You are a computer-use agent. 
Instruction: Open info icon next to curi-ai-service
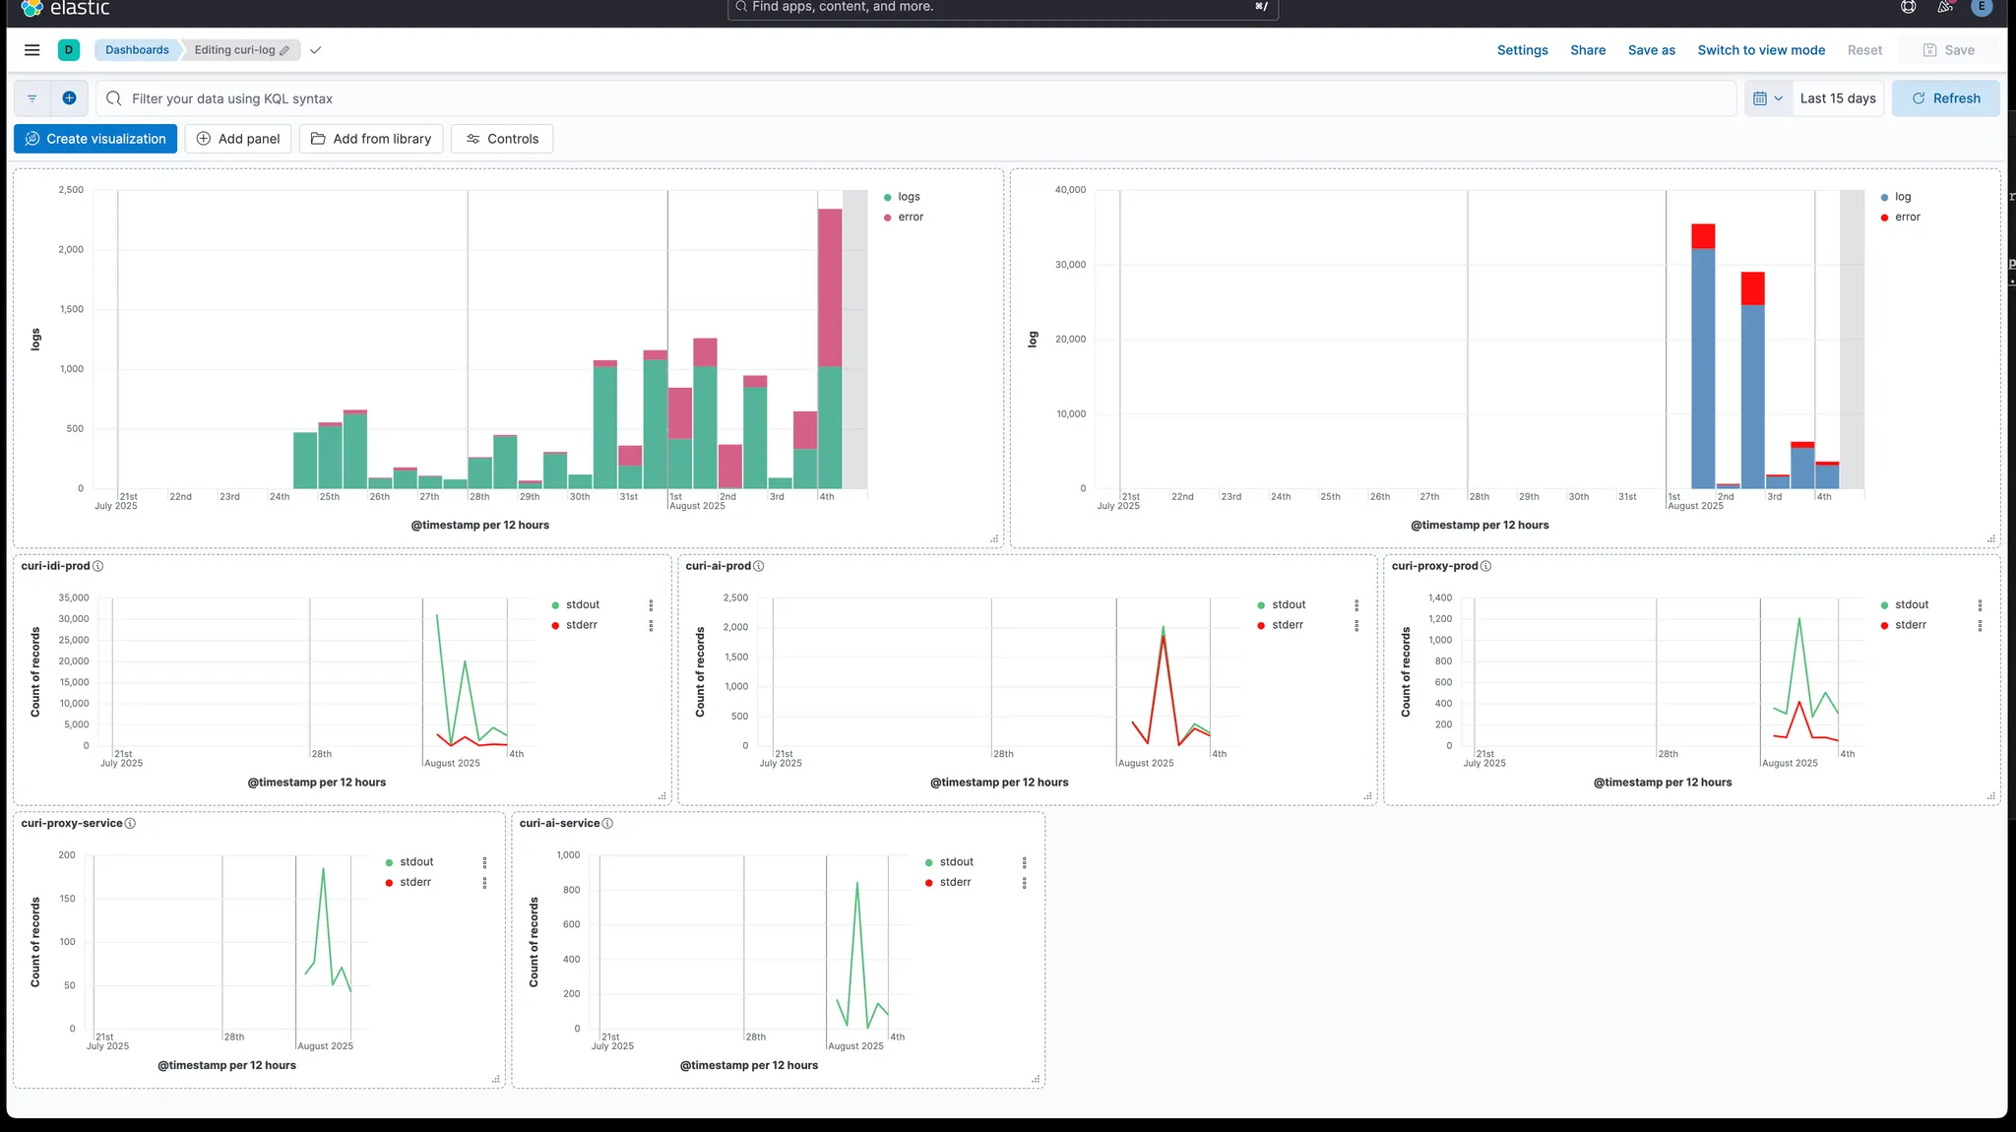pos(607,824)
